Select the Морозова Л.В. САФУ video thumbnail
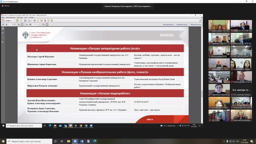This screenshot has height=144, width=256. pos(241,103)
